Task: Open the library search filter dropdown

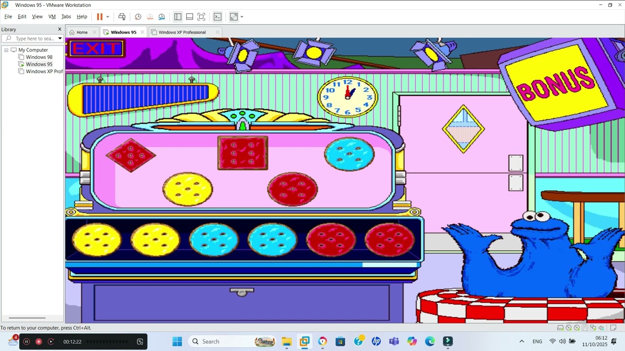Action: click(60, 39)
